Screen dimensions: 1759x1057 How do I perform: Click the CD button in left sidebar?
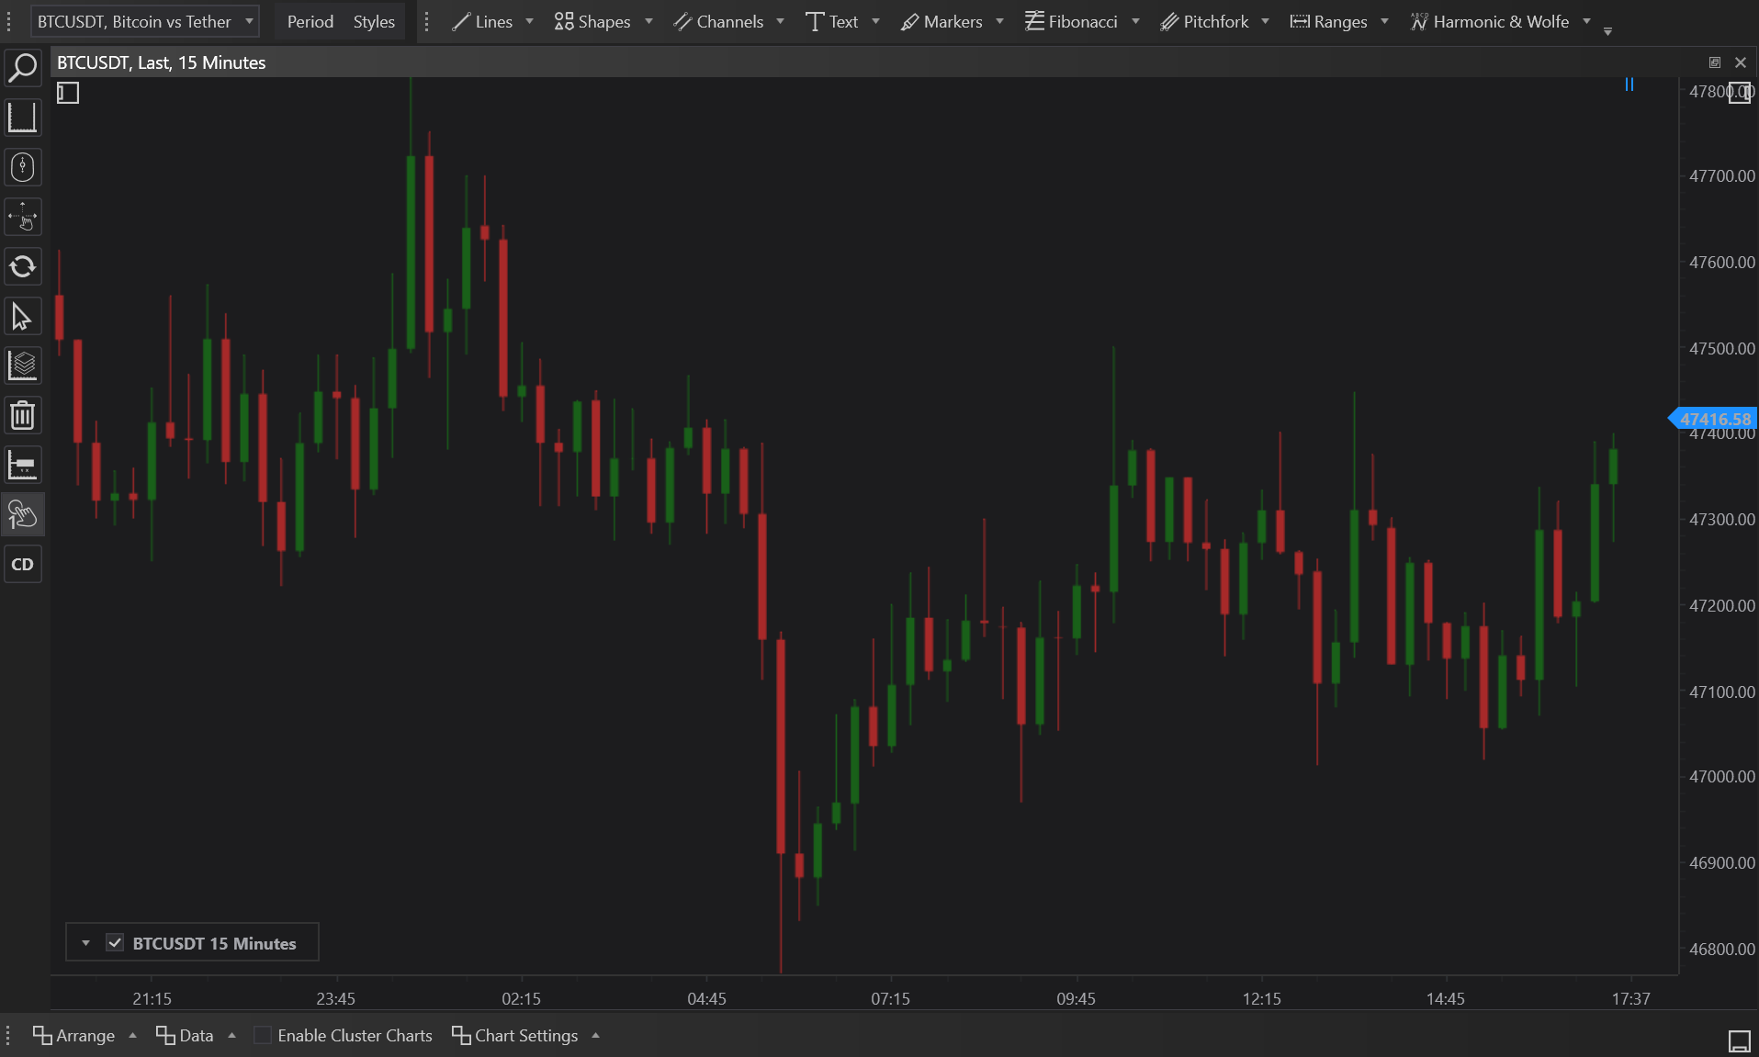(x=22, y=565)
